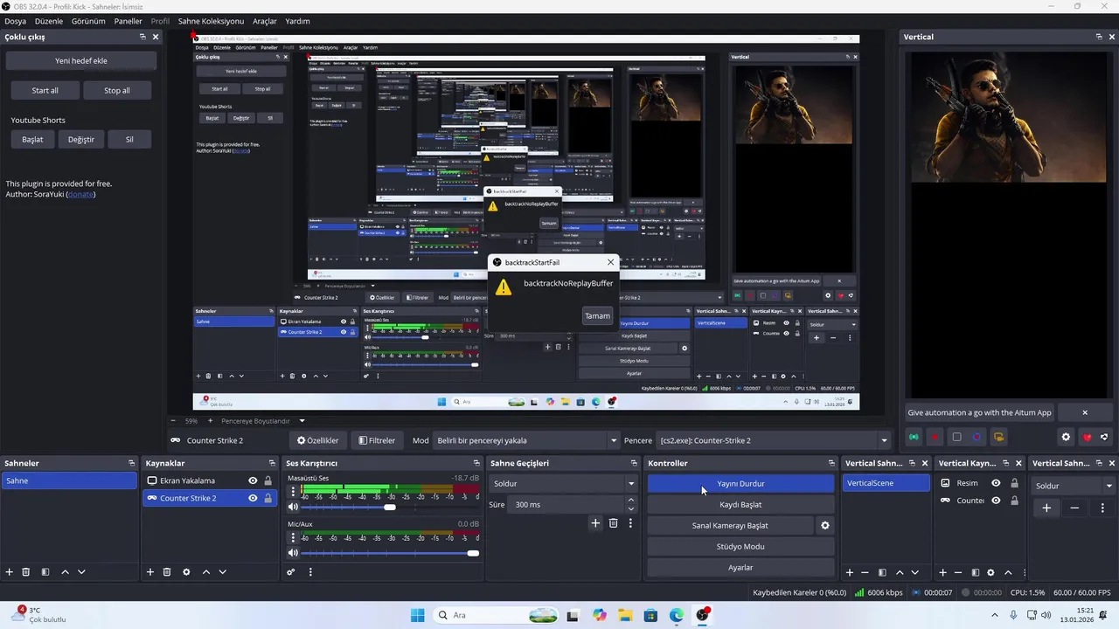Open Sahne Geçişleri three-dot menu
The height and width of the screenshot is (629, 1119).
coord(630,523)
